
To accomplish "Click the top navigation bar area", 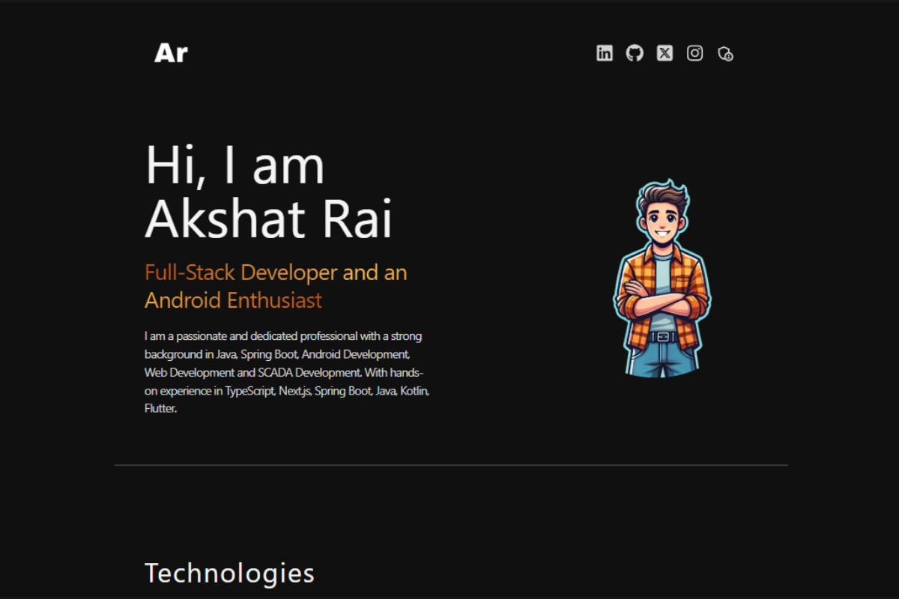I will click(449, 52).
